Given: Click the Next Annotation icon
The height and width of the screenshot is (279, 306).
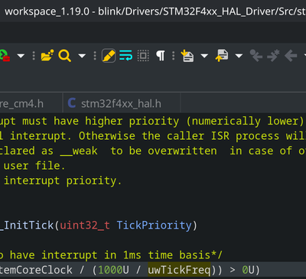Looking at the screenshot, I should 187,56.
